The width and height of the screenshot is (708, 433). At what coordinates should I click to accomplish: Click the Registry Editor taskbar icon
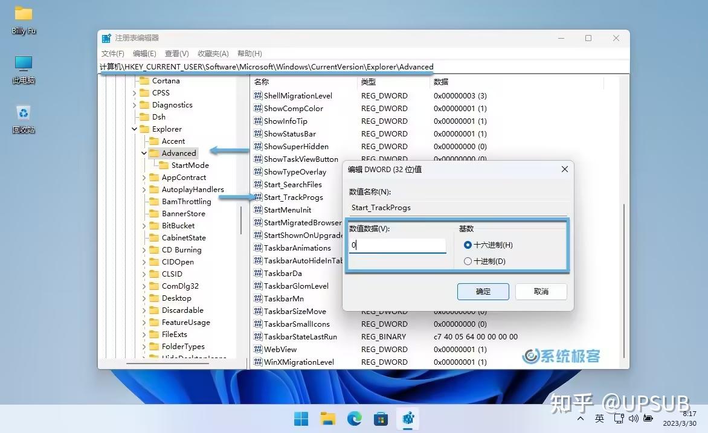pos(408,419)
